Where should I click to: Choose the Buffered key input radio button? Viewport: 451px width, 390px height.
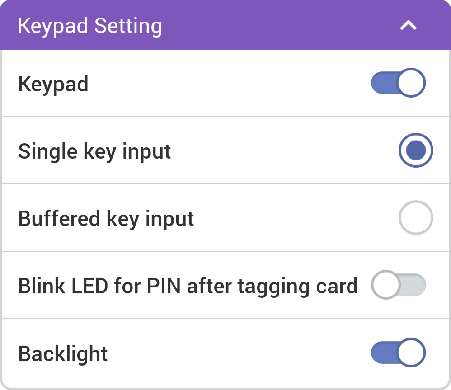(x=415, y=218)
